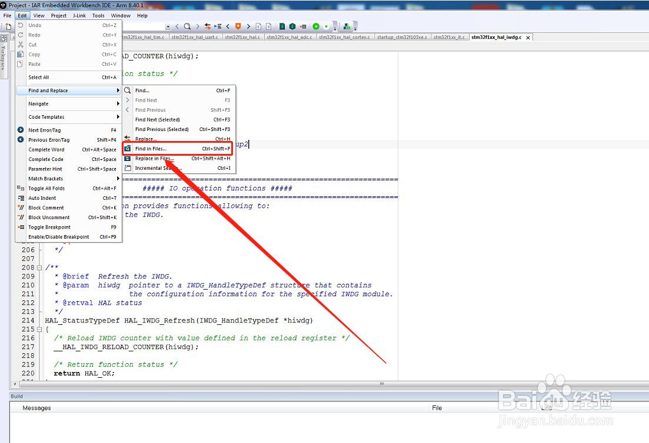Close the stm32f1xx_hal_iwdg.c editor tab
Viewport: 649px width, 443px height.
(x=528, y=38)
